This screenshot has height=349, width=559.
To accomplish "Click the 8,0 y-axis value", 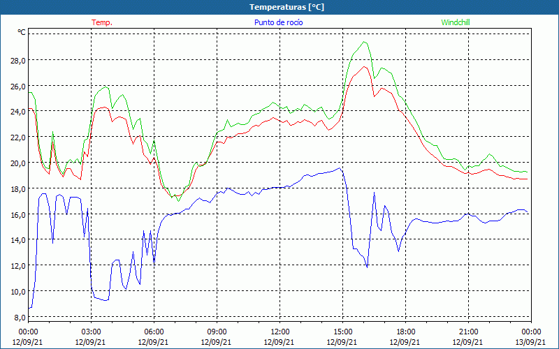I will point(20,317).
